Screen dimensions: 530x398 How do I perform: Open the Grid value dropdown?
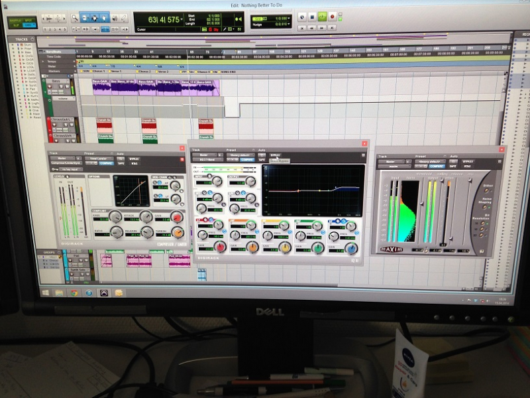(x=288, y=19)
